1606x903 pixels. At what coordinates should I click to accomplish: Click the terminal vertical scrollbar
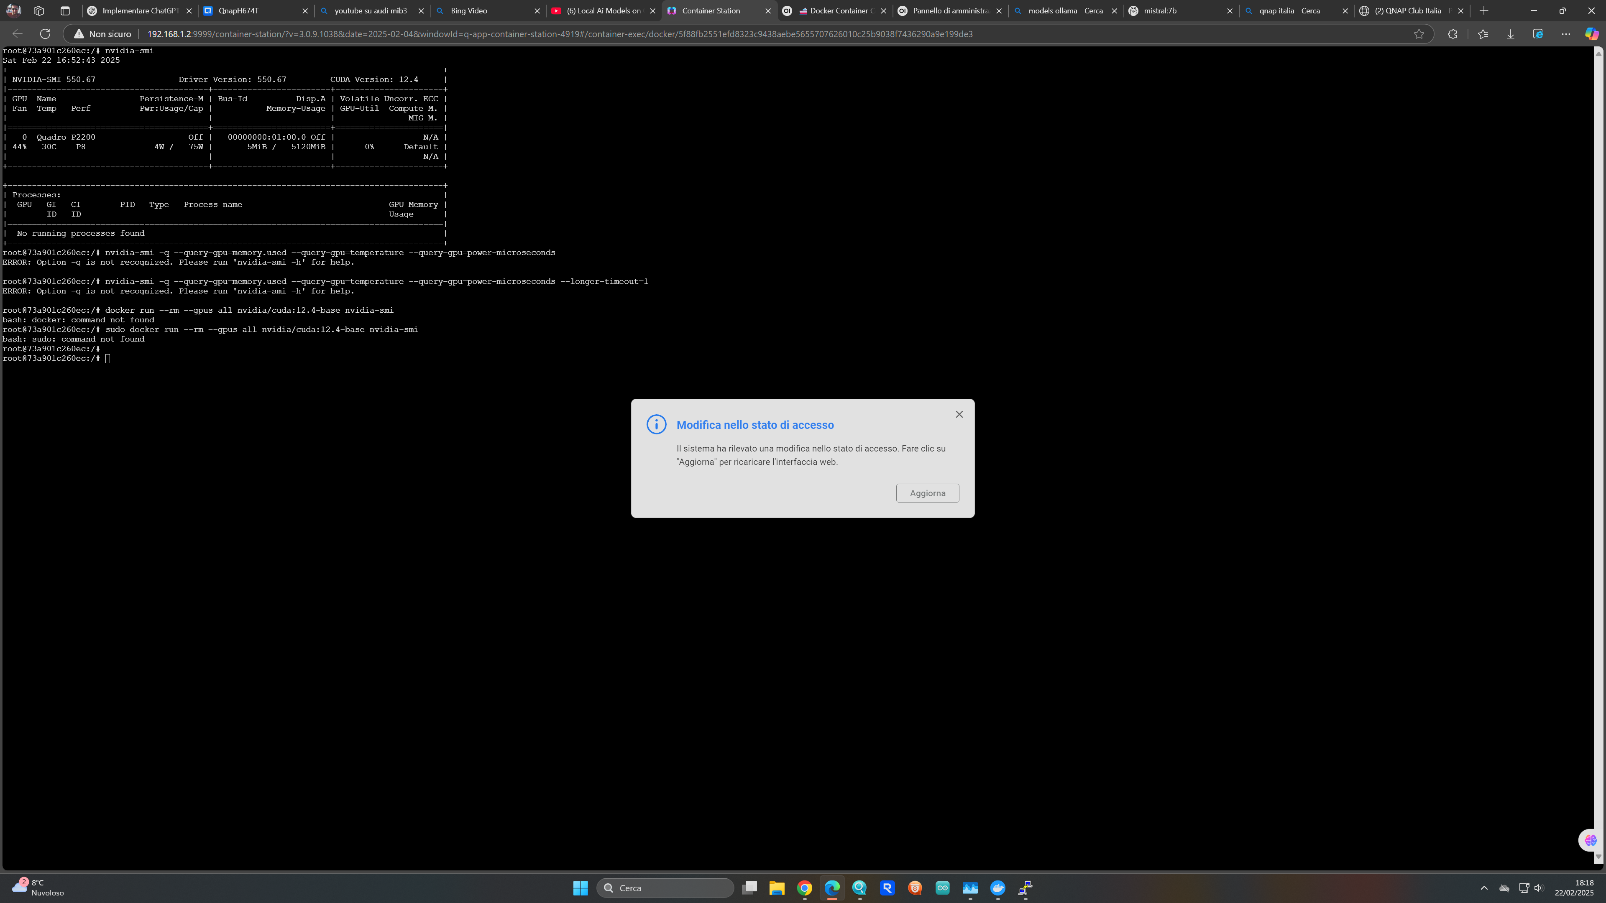click(1598, 455)
